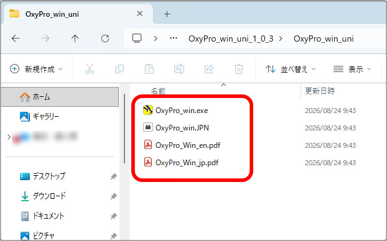Click the Rename icon
Screen dimensions: 387x241
pos(179,69)
